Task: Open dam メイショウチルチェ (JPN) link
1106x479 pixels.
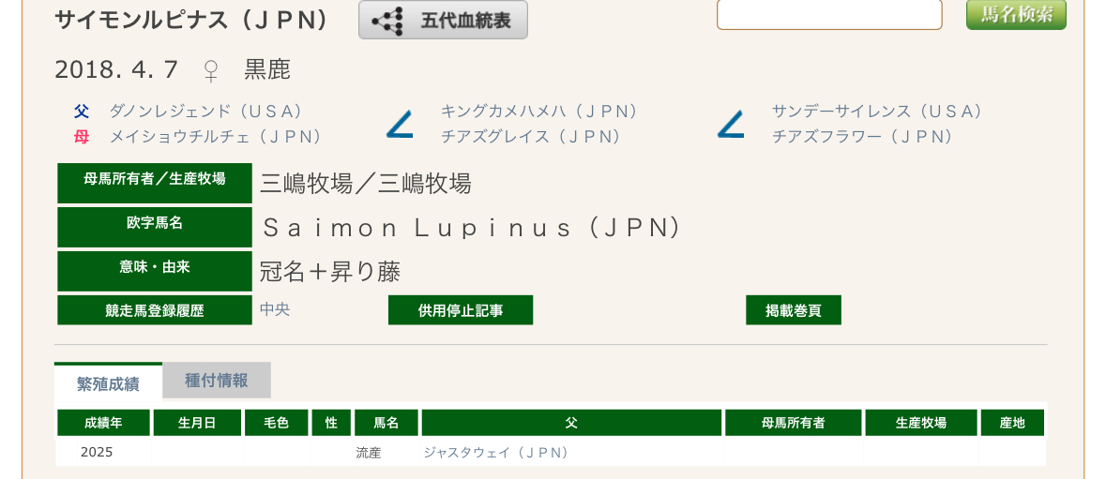Action: pyautogui.click(x=216, y=137)
